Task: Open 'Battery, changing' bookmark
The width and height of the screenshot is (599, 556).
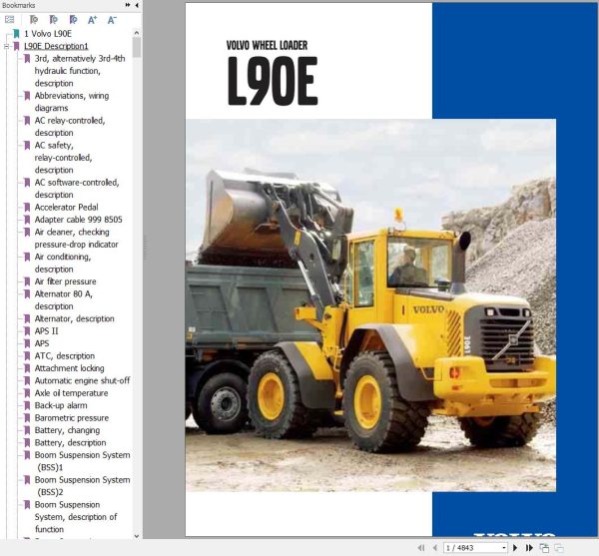Action: (x=67, y=430)
